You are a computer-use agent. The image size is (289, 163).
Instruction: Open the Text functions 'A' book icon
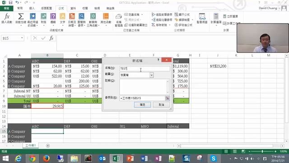click(62, 16)
